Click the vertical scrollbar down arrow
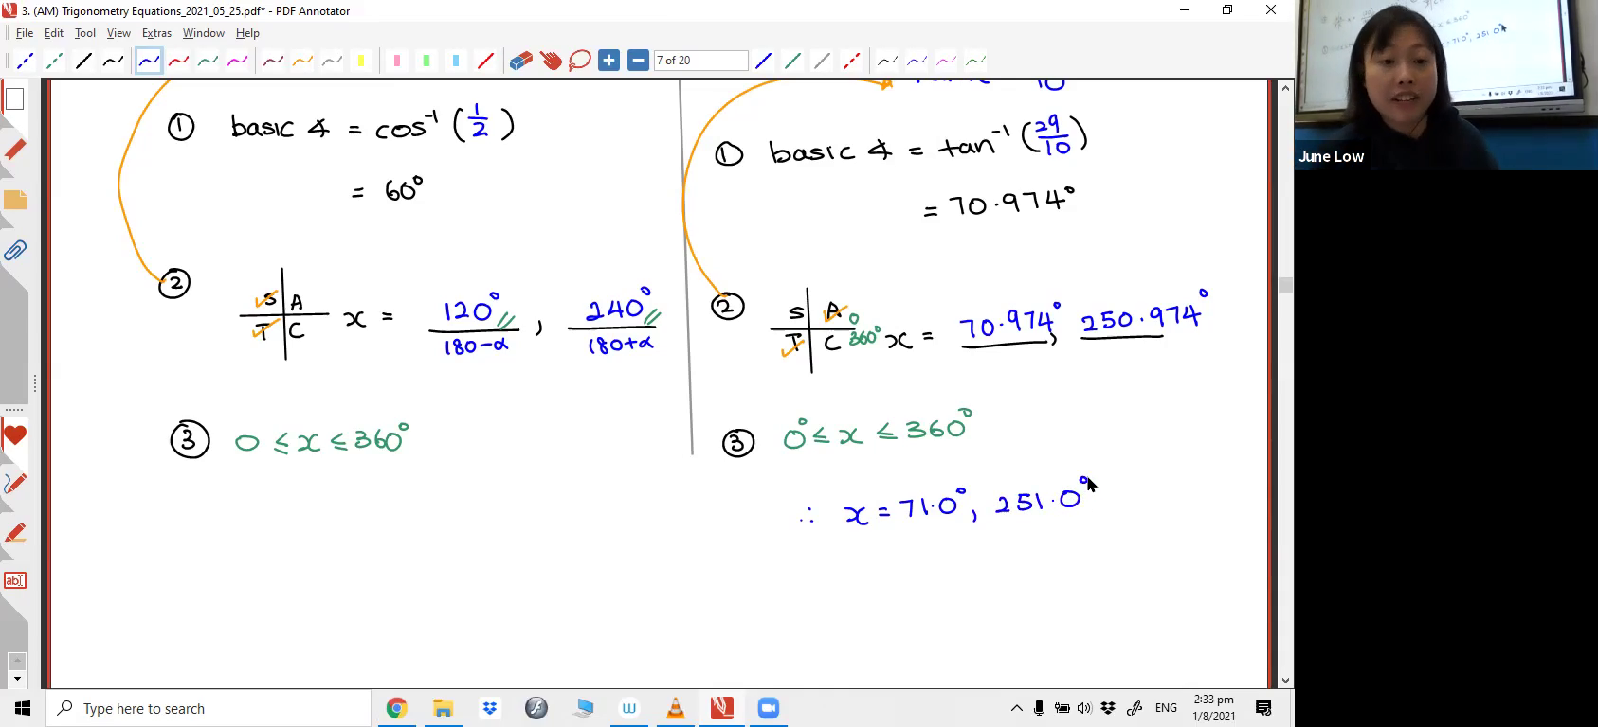 [1285, 680]
